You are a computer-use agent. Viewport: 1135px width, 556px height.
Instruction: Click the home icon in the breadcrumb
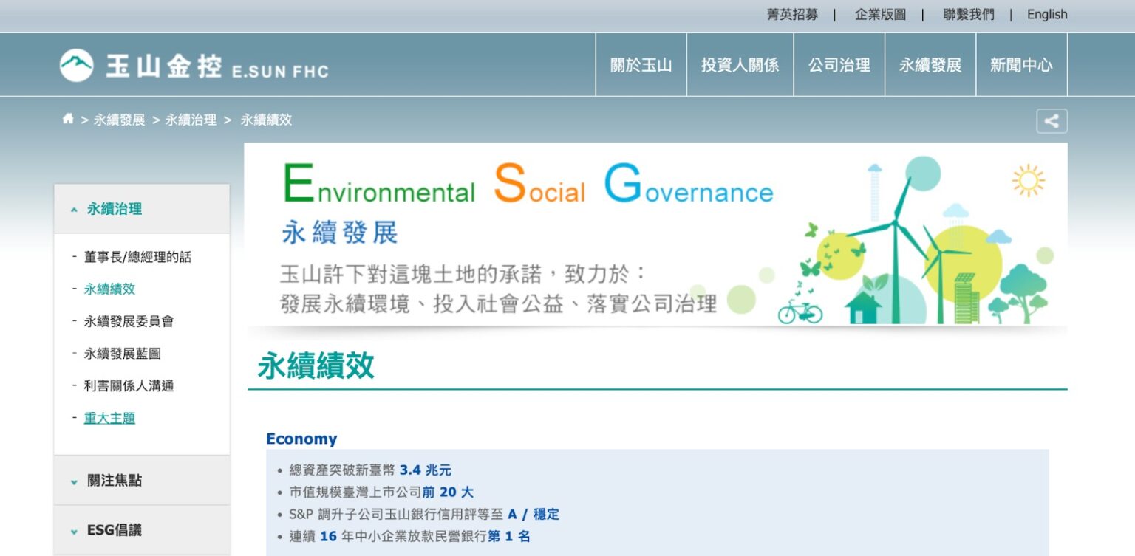pyautogui.click(x=67, y=118)
